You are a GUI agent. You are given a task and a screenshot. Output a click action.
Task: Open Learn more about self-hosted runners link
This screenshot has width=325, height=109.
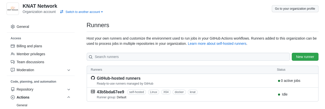coord(217,44)
